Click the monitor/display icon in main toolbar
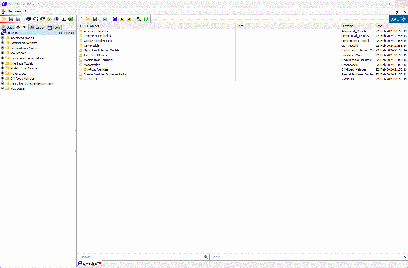Image resolution: width=408 pixels, height=268 pixels. pyautogui.click(x=57, y=19)
